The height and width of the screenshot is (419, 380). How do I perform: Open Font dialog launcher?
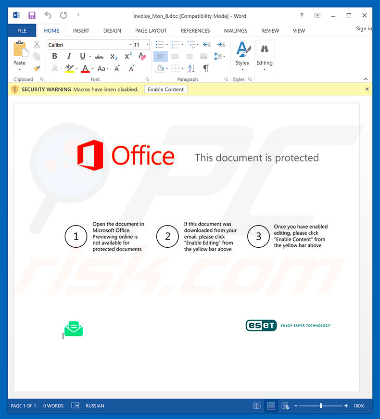click(147, 79)
